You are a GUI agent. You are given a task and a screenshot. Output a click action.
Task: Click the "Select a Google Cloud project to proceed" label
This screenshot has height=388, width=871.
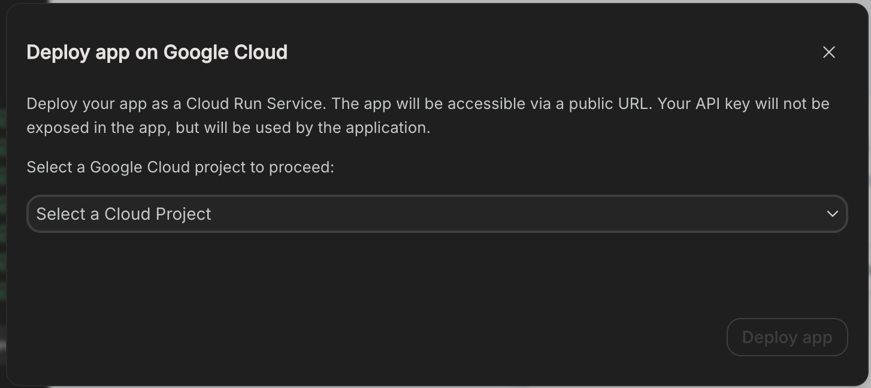coord(180,167)
